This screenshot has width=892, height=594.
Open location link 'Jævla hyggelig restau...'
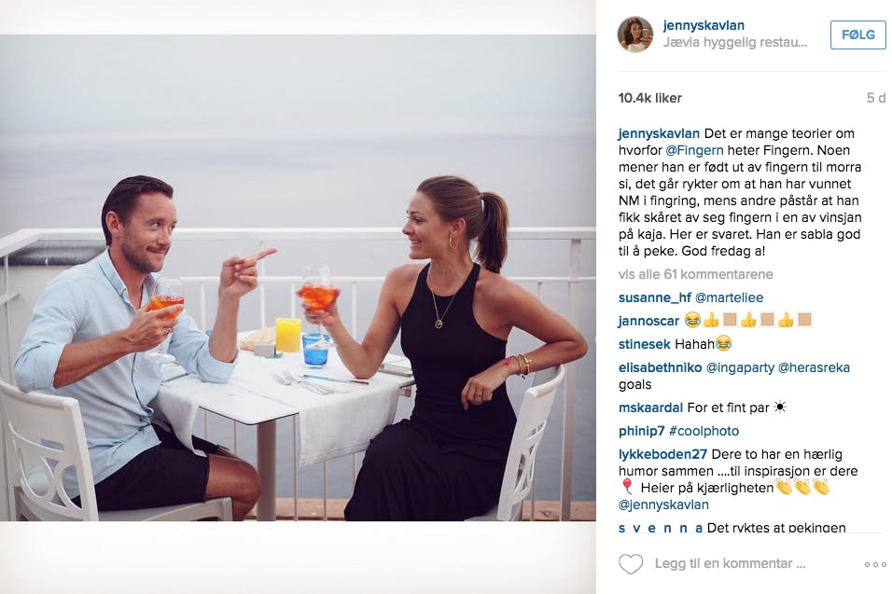point(735,43)
